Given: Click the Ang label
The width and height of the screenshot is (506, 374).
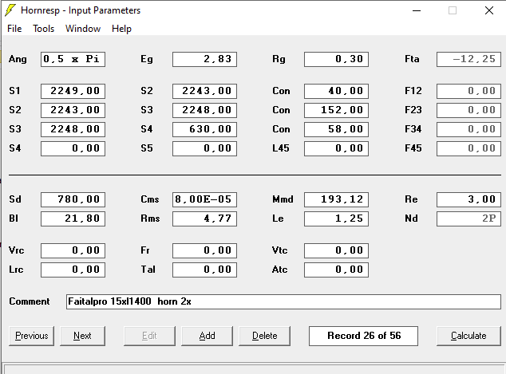Looking at the screenshot, I should [x=18, y=59].
